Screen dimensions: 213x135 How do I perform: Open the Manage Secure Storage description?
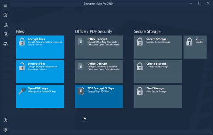point(158,42)
